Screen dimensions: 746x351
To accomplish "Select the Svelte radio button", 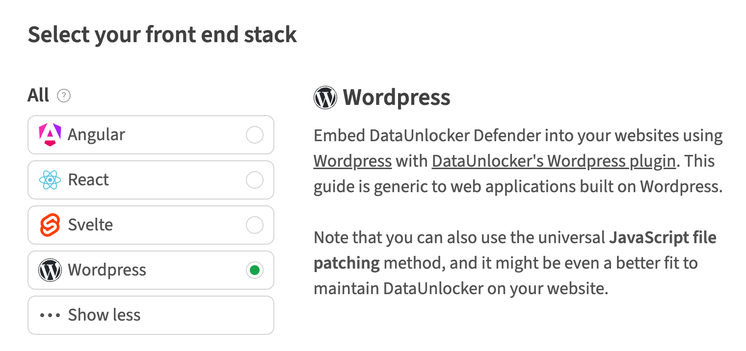I will coord(254,225).
